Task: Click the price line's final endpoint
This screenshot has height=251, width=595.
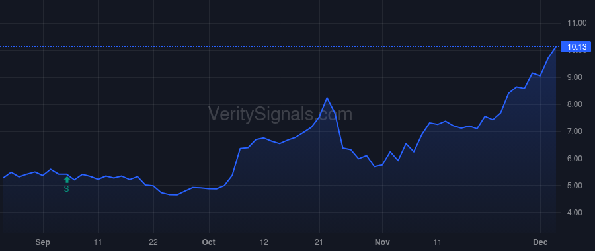Action: pyautogui.click(x=556, y=47)
